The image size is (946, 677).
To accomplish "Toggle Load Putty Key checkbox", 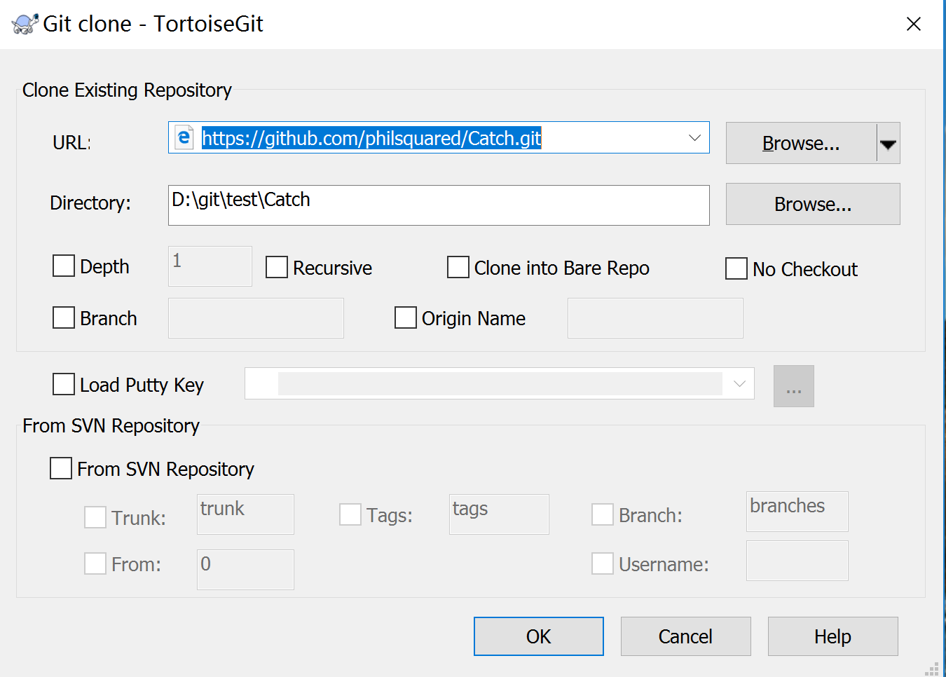I will pos(64,384).
